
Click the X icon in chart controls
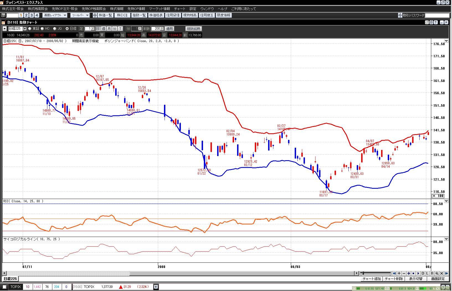click(441, 273)
